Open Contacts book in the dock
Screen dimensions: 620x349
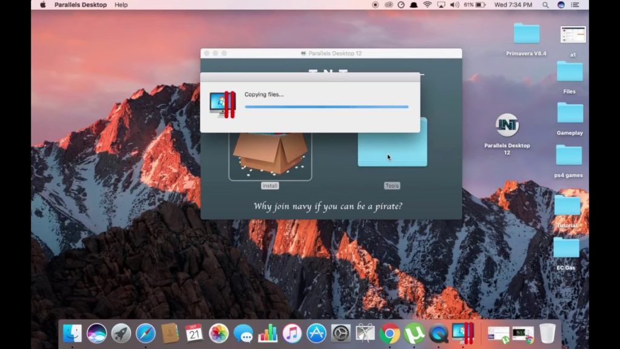click(x=170, y=333)
